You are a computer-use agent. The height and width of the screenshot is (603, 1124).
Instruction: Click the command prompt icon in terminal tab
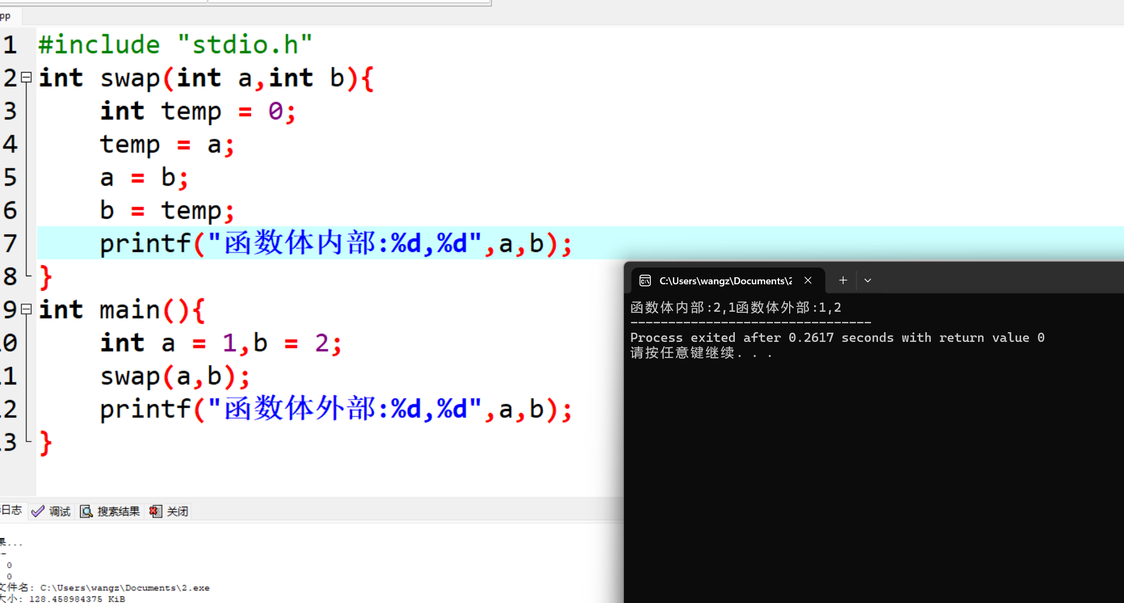pos(645,281)
